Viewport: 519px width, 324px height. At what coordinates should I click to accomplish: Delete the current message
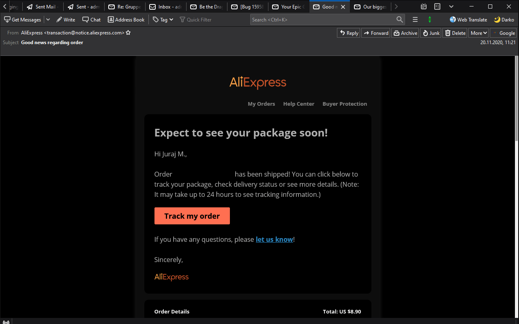(x=455, y=33)
